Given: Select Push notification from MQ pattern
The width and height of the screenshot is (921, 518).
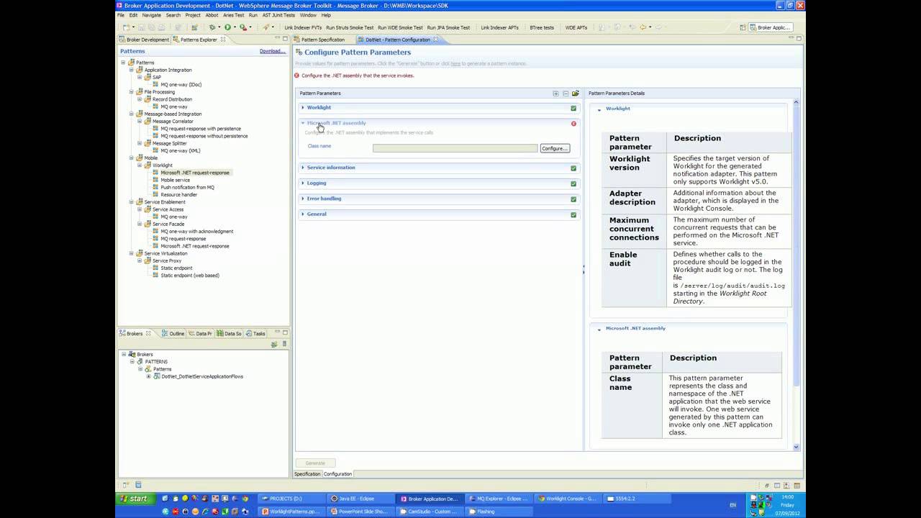Looking at the screenshot, I should (187, 187).
